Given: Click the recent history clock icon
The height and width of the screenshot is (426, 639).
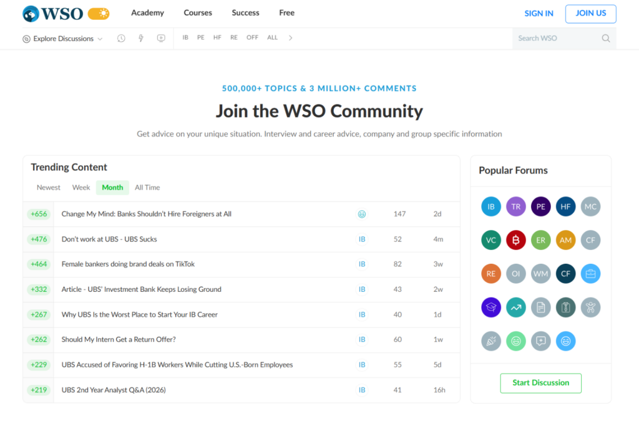Looking at the screenshot, I should 121,38.
